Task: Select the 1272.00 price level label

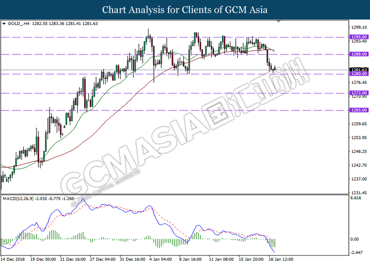Action: pos(359,93)
